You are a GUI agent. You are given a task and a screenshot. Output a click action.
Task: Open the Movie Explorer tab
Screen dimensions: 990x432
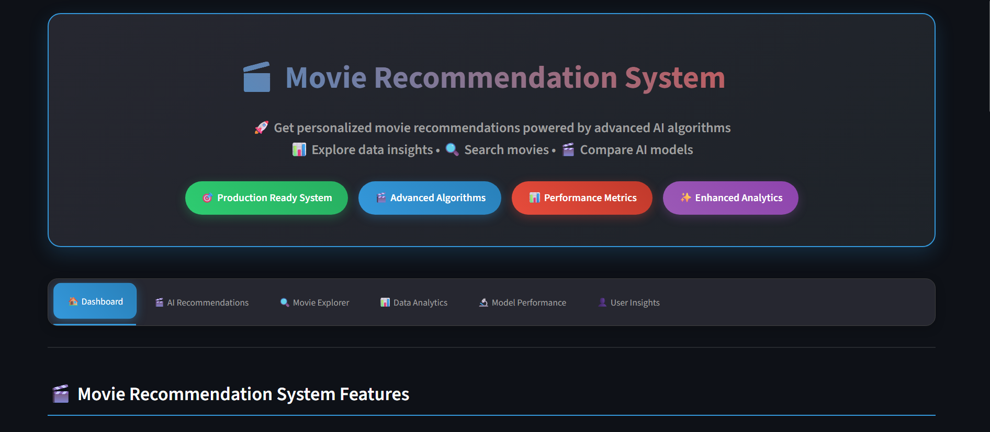click(314, 302)
